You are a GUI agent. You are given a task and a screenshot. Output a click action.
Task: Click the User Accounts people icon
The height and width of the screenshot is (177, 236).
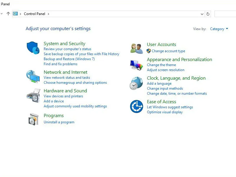136,47
